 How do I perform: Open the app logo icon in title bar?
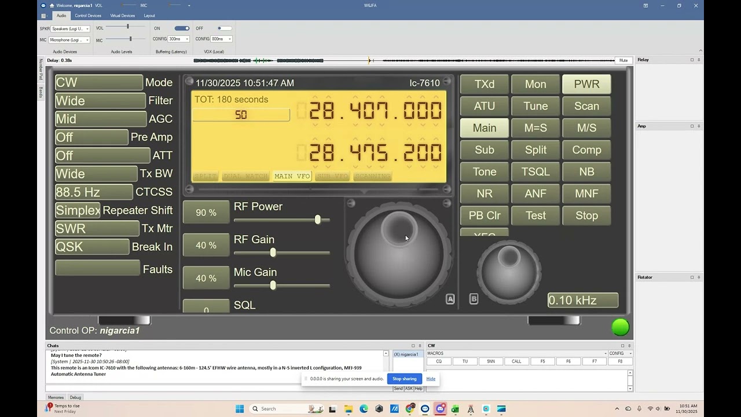pos(43,5)
